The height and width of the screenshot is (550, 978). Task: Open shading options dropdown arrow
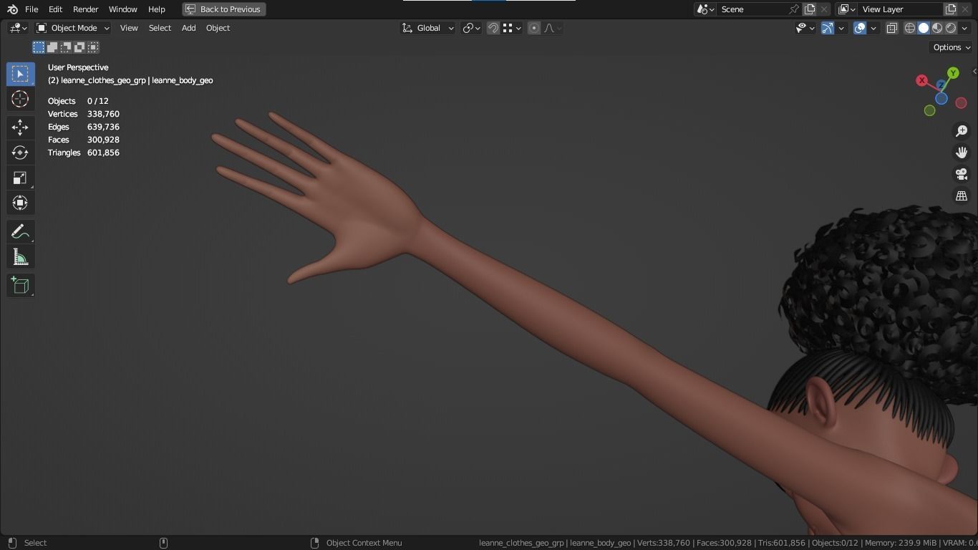pos(965,28)
